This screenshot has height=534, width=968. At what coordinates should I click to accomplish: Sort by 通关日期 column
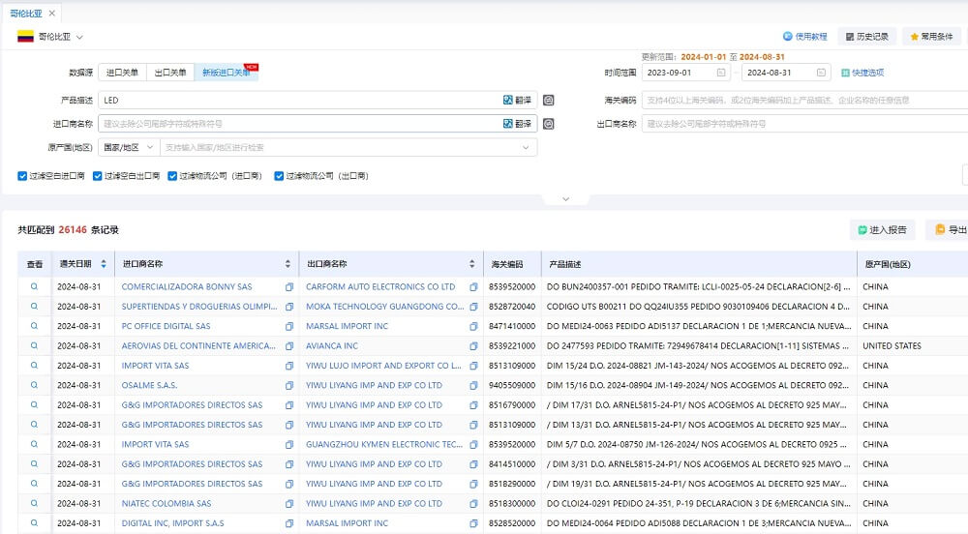coord(104,264)
